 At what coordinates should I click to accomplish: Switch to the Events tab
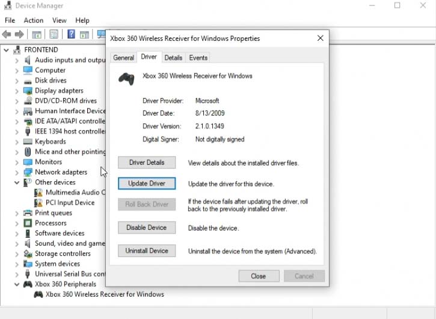tap(198, 58)
